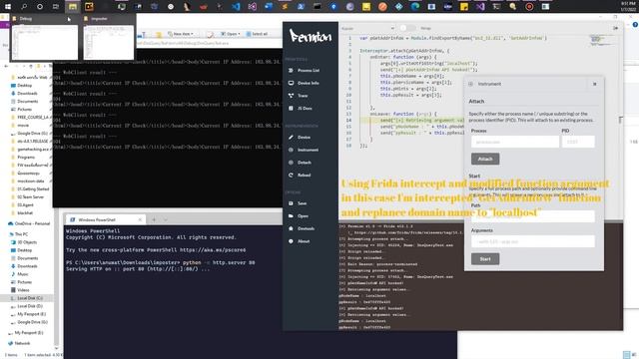Viewport: 639px width, 359px height.
Task: Click the run icon at editor toolbar right
Action: (615, 28)
